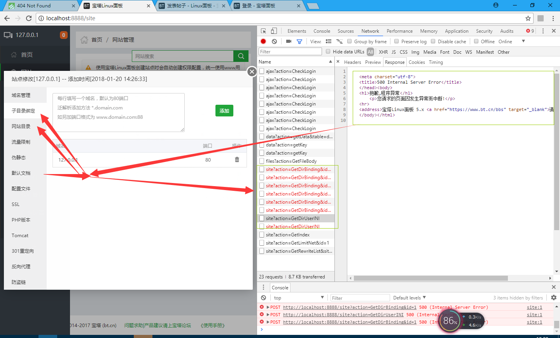Open the Default levels dropdown

(409, 298)
